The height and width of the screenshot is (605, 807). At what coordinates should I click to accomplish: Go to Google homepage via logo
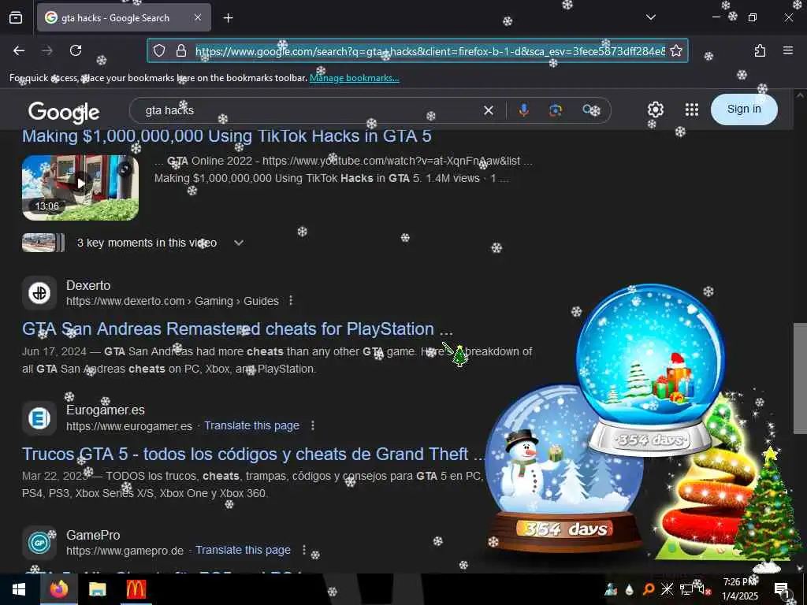tap(64, 112)
